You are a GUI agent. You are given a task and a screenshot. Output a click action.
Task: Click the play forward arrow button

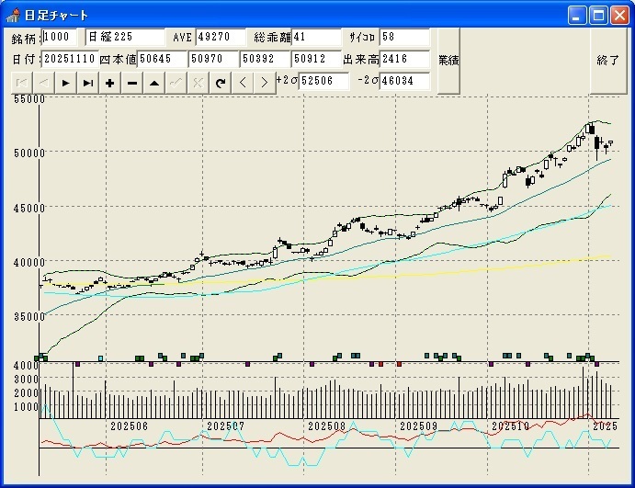point(65,83)
